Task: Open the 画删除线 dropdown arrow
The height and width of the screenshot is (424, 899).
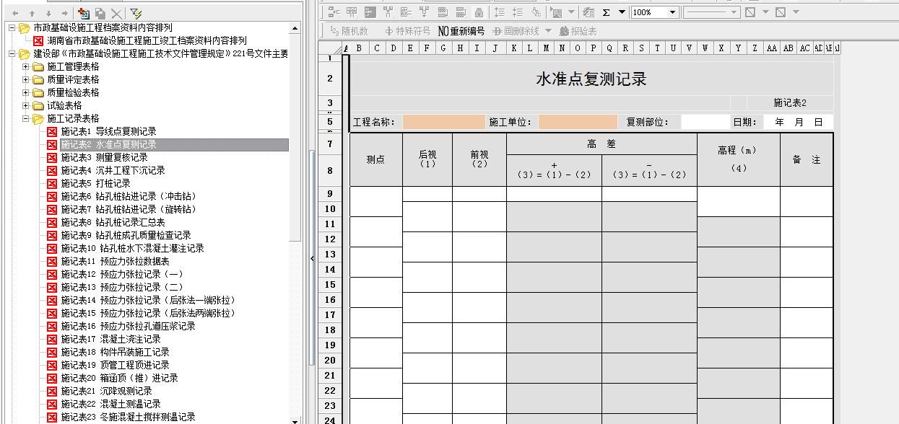Action: tap(547, 31)
